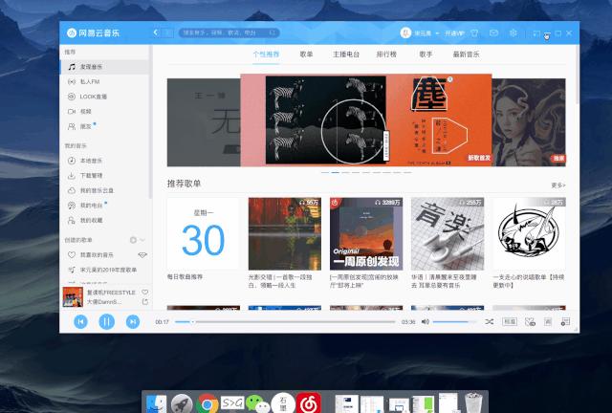Switch to the Latest Music (最新音乐) tab
Screen dimensions: 612x413
[466, 54]
